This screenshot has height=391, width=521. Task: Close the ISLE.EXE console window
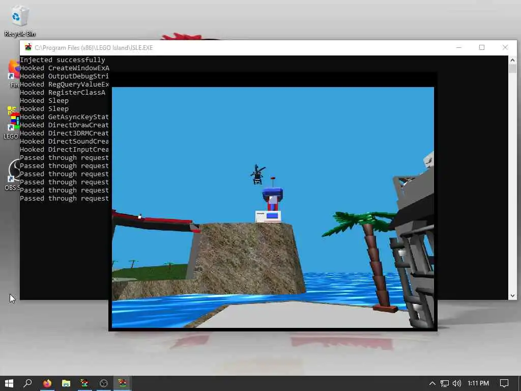[x=505, y=47]
